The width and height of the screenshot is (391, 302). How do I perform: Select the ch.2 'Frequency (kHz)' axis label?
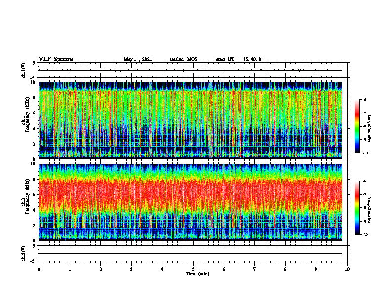click(x=28, y=196)
